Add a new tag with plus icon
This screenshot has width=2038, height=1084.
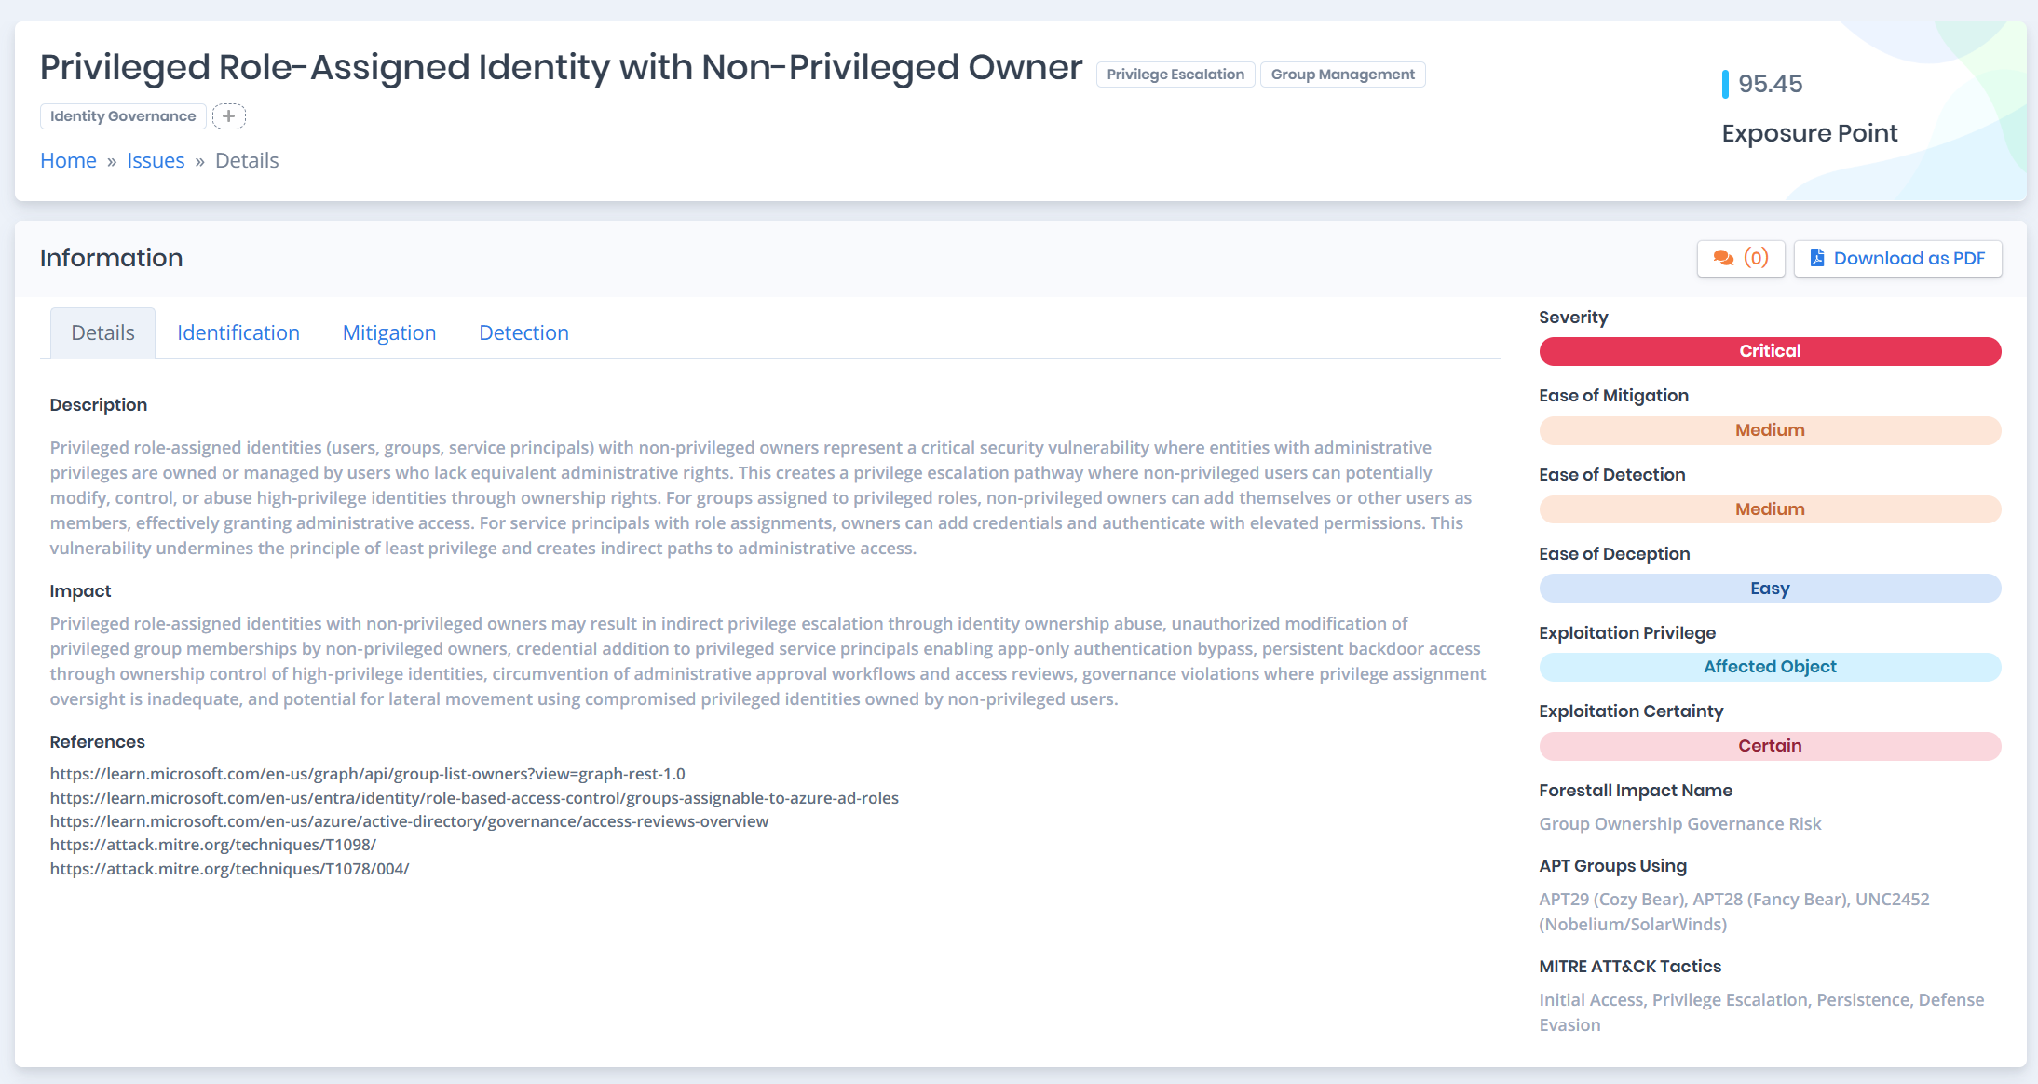tap(228, 116)
